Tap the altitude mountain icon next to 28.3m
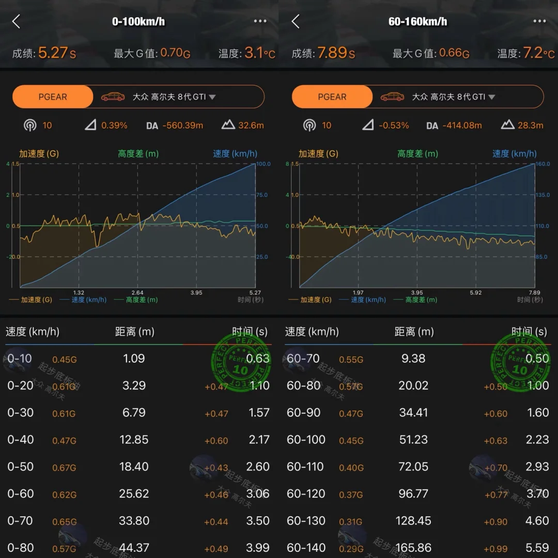Viewport: 558px width, 558px height. (x=507, y=125)
